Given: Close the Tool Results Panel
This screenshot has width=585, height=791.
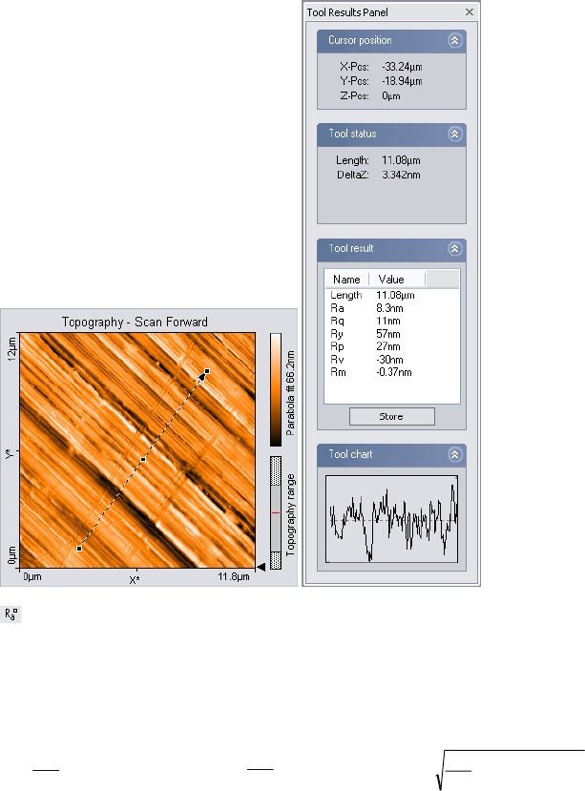Looking at the screenshot, I should coord(470,12).
